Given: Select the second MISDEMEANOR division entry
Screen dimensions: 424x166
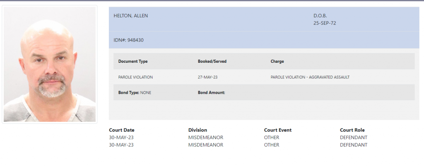Looking at the screenshot, I should [206, 145].
